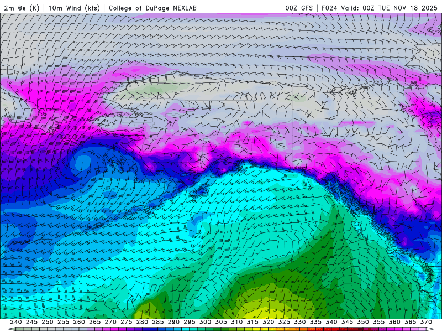Click the 'College of DuPage NEXLAB' header text
This screenshot has height=332, width=442.
pyautogui.click(x=152, y=8)
